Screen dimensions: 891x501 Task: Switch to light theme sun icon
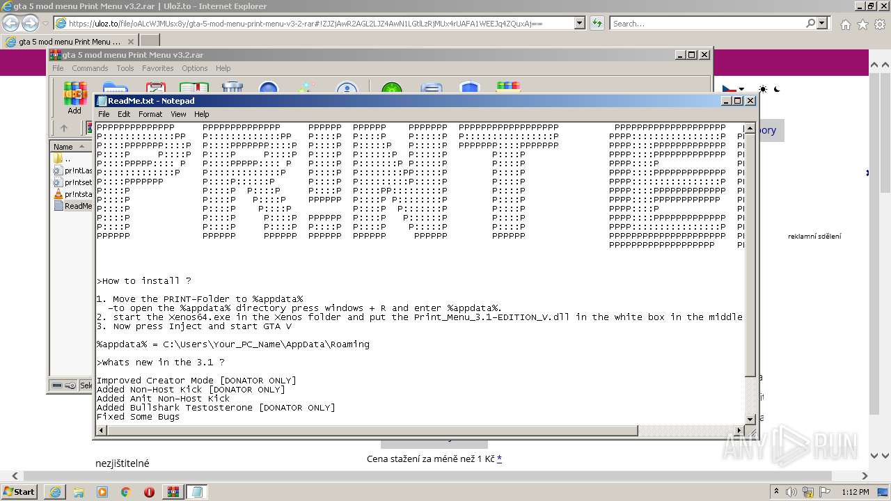click(763, 89)
